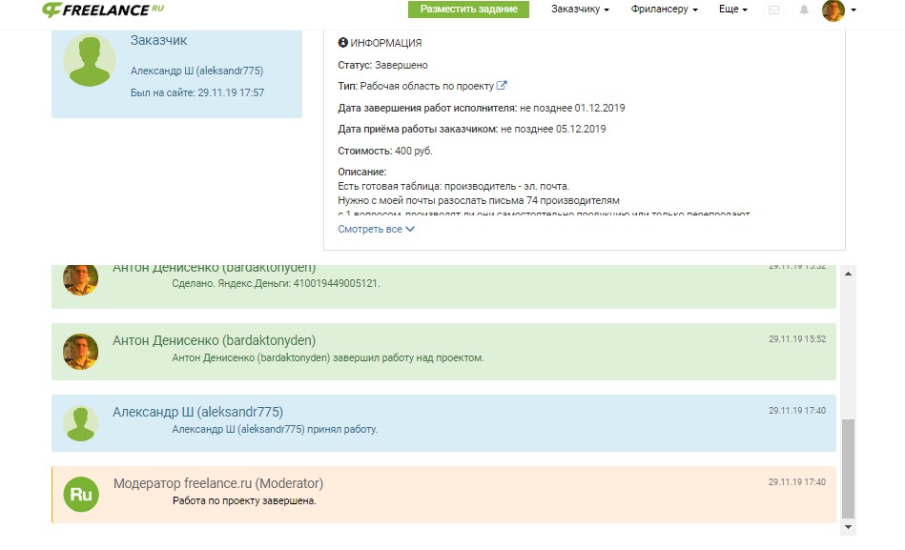Click 'Статус: Завершено' text
Viewport: 905px width, 550px height.
point(382,65)
